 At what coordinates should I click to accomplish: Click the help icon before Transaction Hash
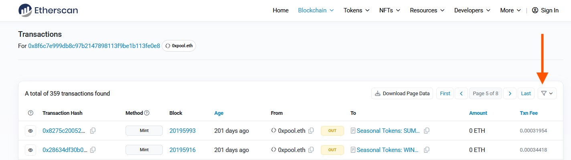pyautogui.click(x=31, y=113)
